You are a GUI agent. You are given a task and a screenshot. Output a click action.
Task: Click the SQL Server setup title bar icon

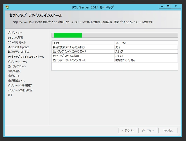pos(7,7)
